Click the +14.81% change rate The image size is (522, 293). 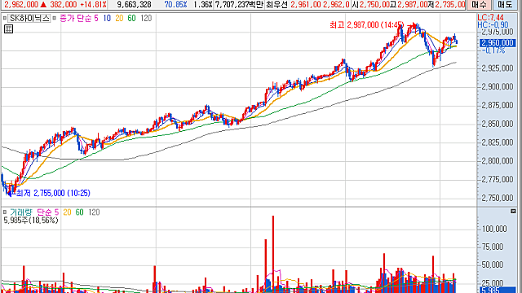coord(94,4)
